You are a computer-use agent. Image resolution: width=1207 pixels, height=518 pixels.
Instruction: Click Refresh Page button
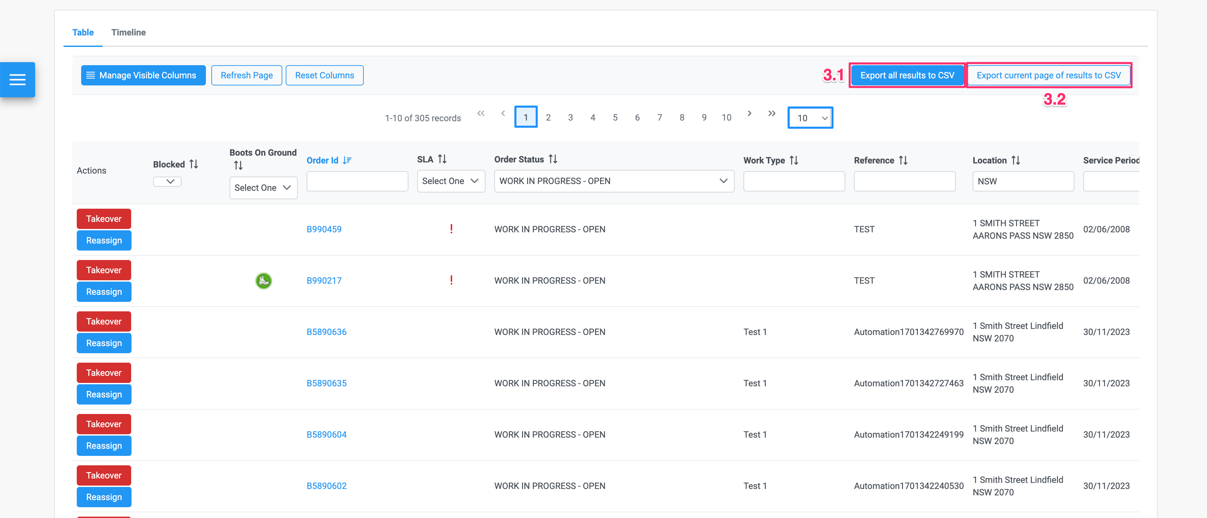(x=247, y=75)
